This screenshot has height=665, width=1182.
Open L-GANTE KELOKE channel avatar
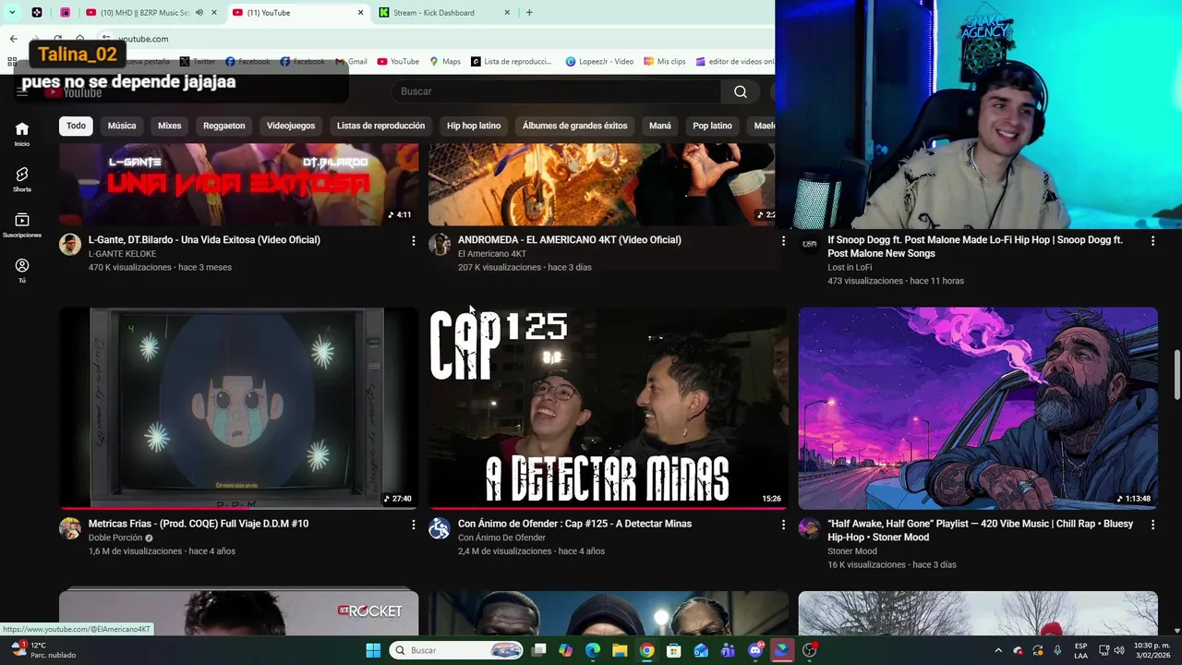point(70,244)
